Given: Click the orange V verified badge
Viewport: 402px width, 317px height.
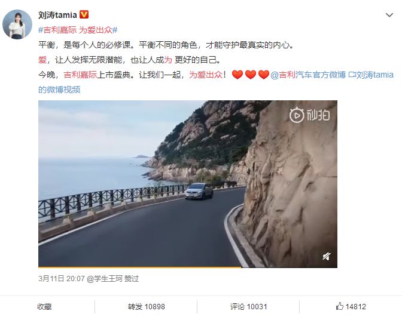Looking at the screenshot, I should click(x=84, y=14).
